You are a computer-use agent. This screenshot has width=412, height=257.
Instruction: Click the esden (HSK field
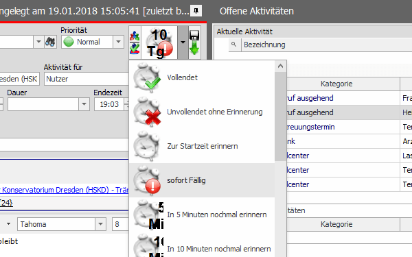click(19, 79)
